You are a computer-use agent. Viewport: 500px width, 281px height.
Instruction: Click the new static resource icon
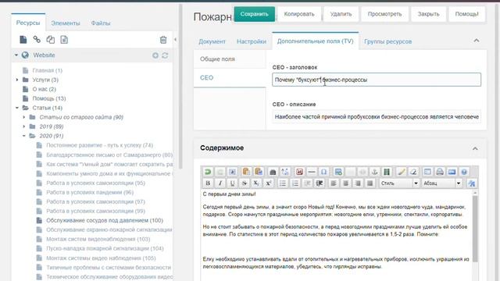64,40
